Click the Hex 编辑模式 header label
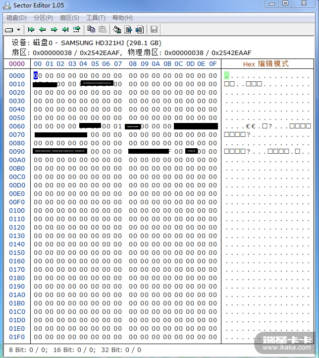319x358 pixels. [266, 63]
